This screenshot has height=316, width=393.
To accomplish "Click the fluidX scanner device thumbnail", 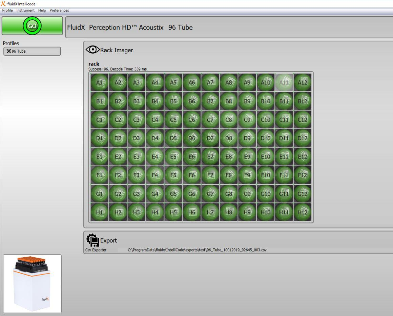I will [x=32, y=284].
